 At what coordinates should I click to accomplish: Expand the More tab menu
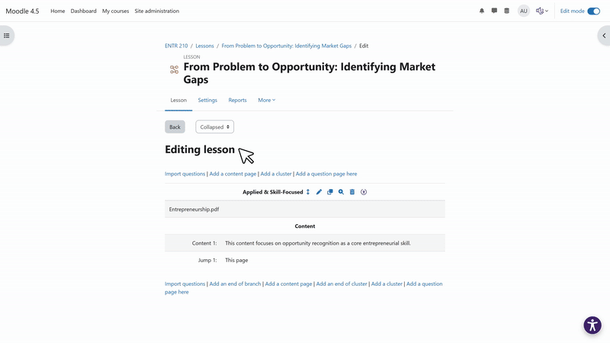[266, 100]
